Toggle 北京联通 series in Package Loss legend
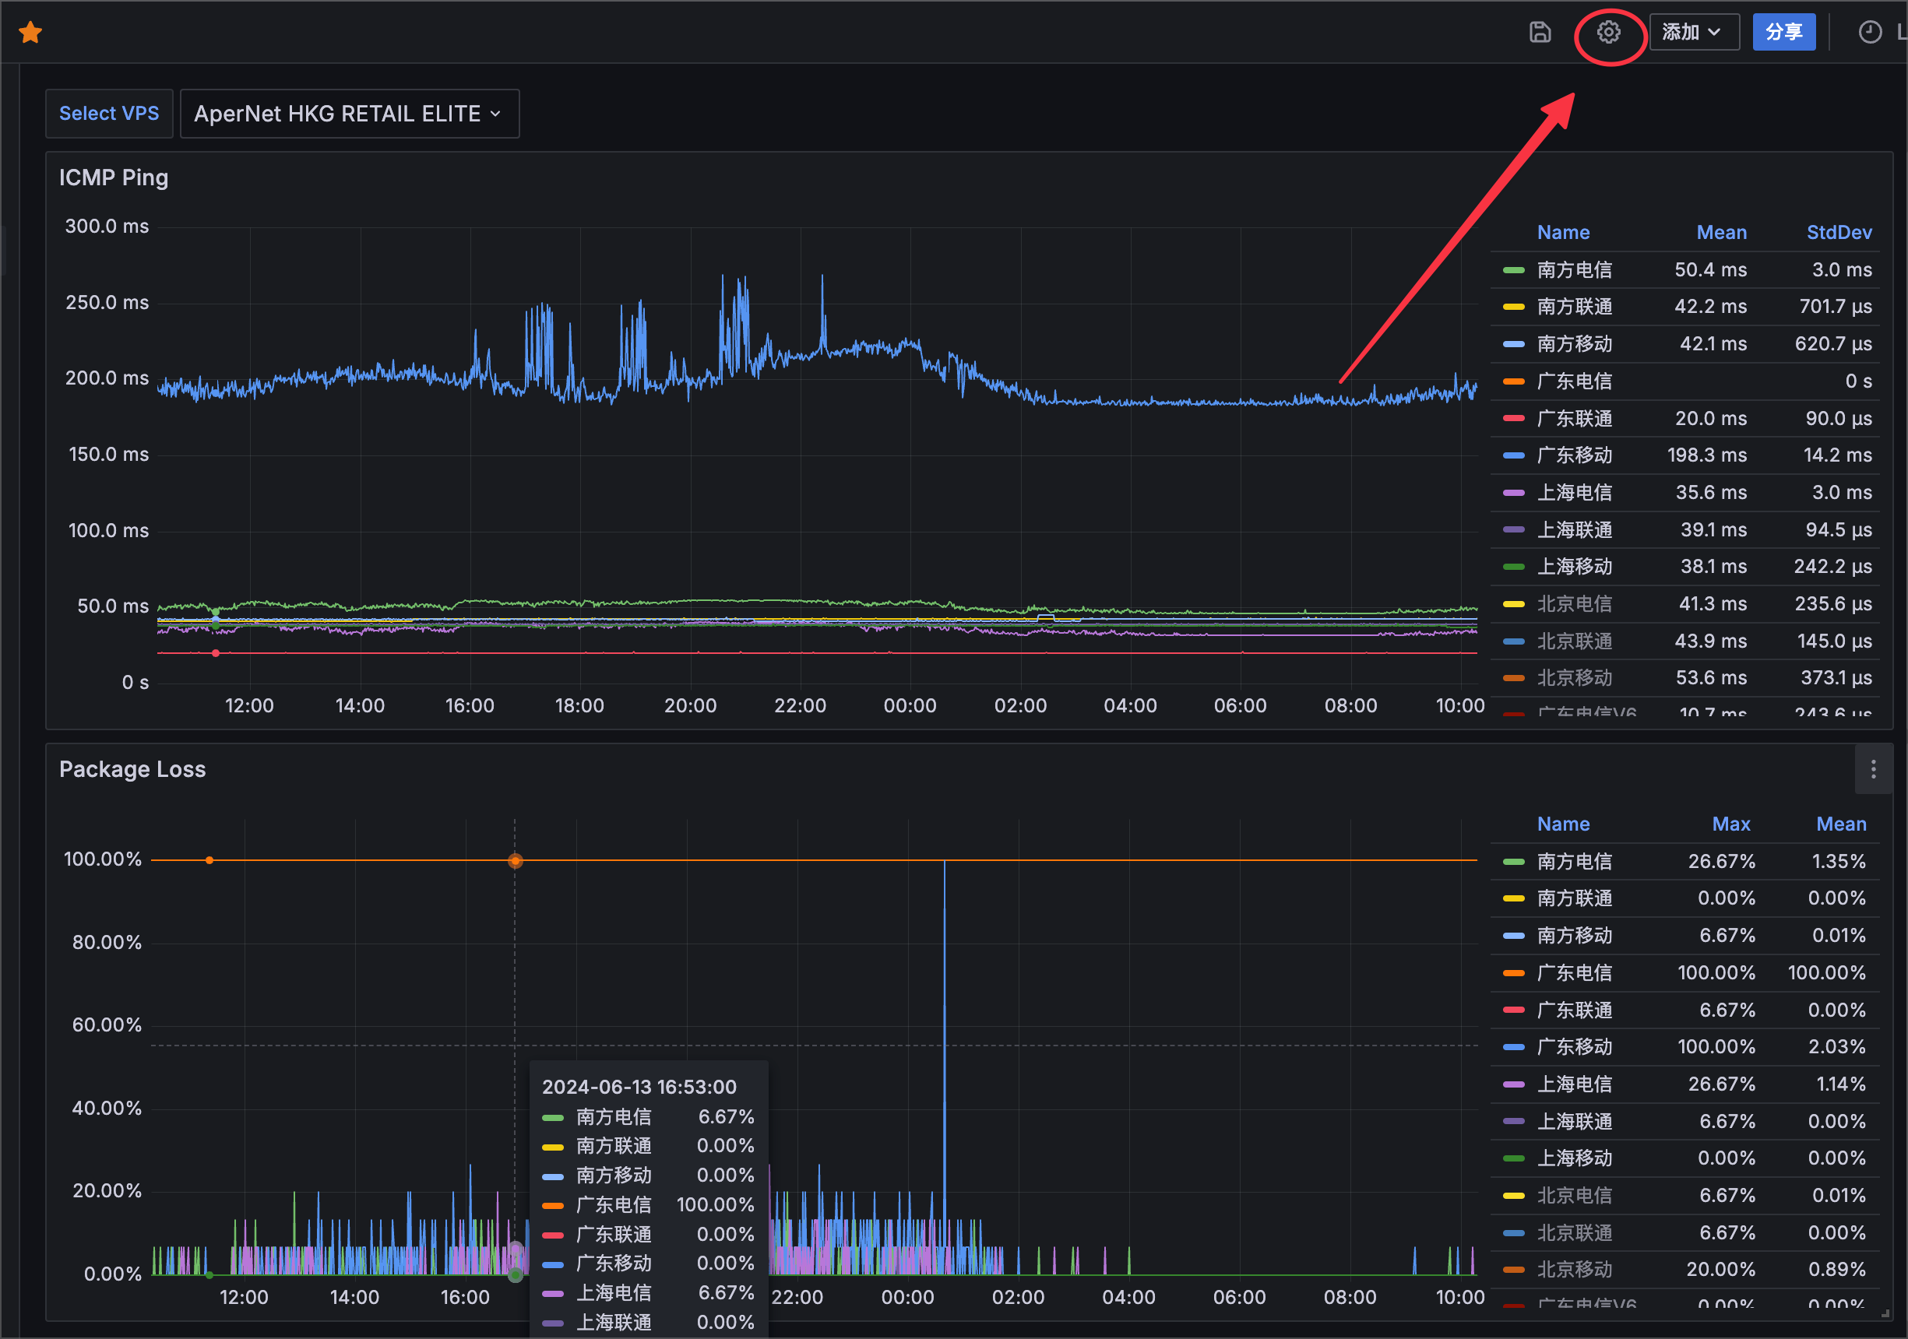This screenshot has width=1908, height=1339. pyautogui.click(x=1574, y=1232)
